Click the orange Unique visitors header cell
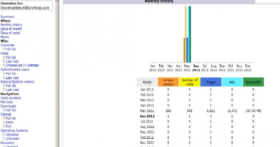Viewport: 280px width, 147px height. click(168, 82)
